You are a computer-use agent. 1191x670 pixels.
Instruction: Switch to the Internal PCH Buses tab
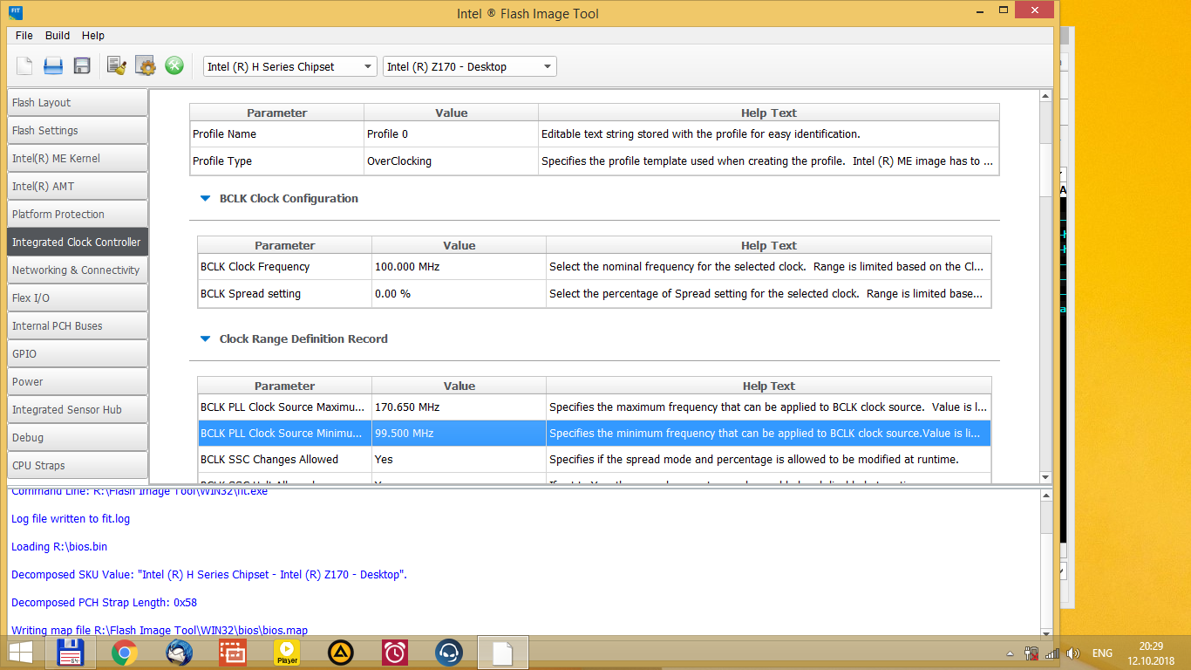click(x=77, y=325)
